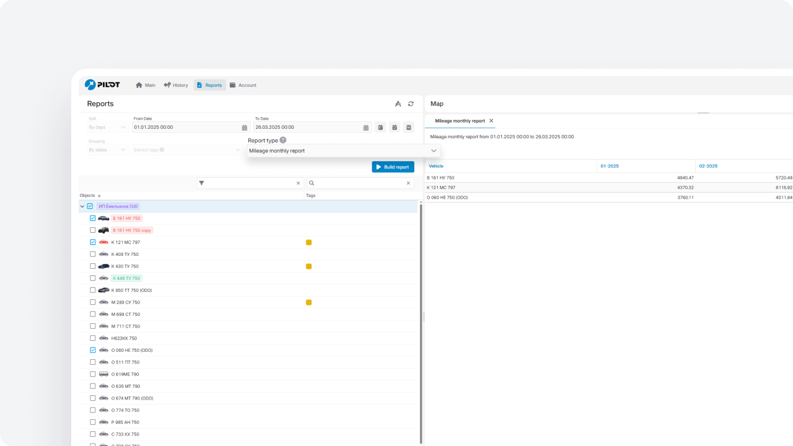793x446 pixels.
Task: Open the To Date calendar picker
Action: tap(366, 128)
